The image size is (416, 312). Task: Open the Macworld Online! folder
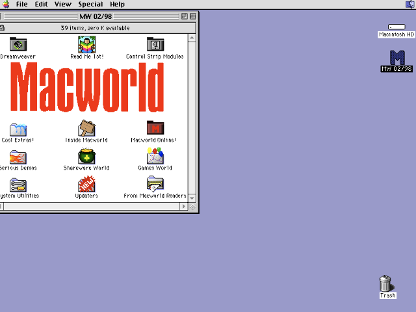tap(155, 127)
